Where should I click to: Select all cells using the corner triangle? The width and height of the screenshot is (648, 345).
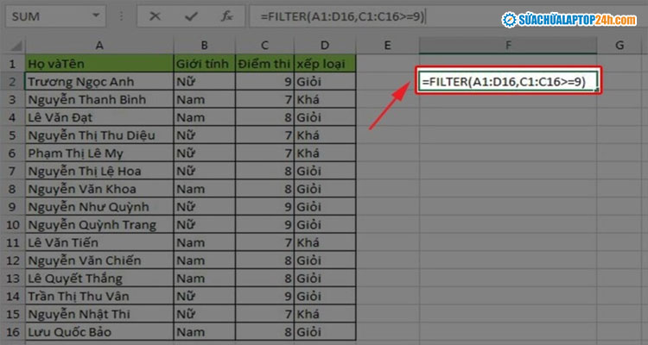16,45
